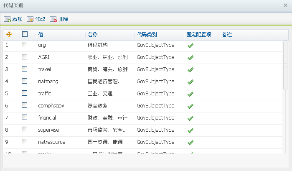This screenshot has width=292, height=171.
Task: Click the orange move icon in grid header
Action: (9, 34)
